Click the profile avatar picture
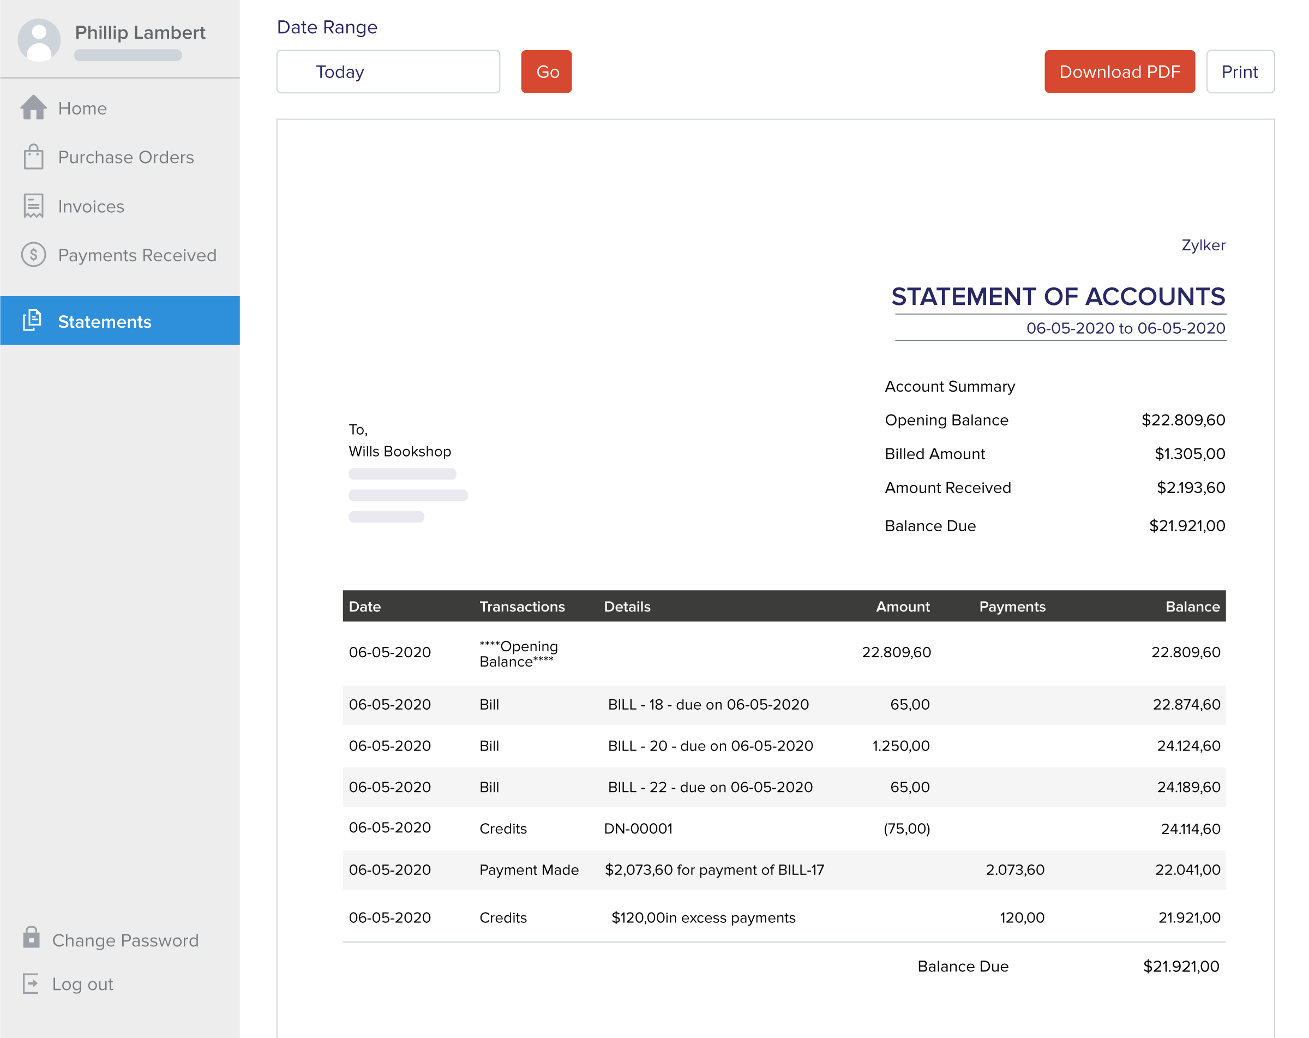This screenshot has height=1038, width=1309. click(39, 39)
